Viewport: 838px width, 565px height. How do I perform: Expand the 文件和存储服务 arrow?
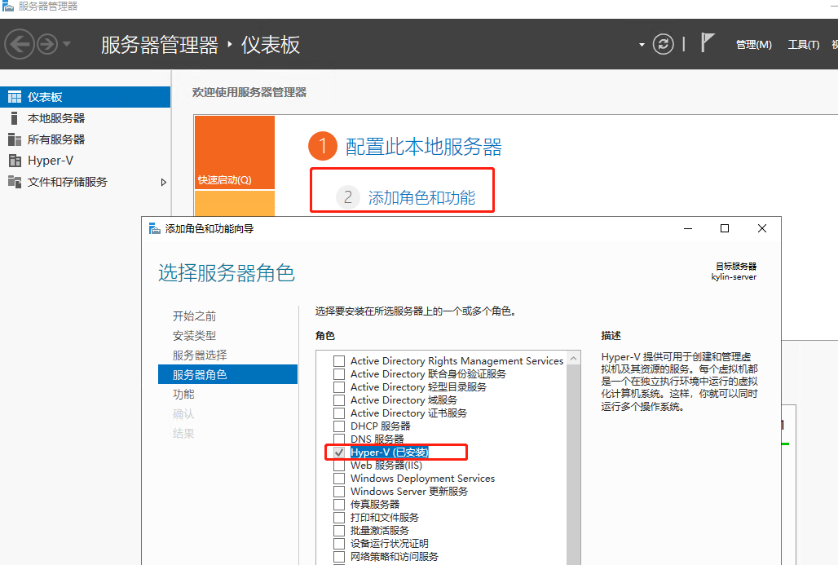coord(164,183)
